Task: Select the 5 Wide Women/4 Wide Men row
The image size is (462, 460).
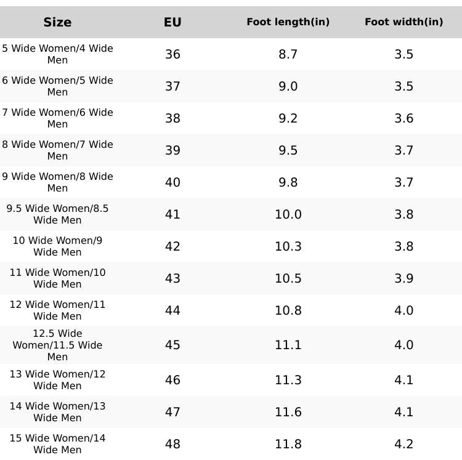Action: tap(57, 54)
